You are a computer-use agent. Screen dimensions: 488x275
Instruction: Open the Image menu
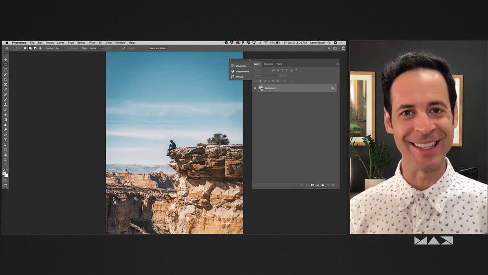50,43
